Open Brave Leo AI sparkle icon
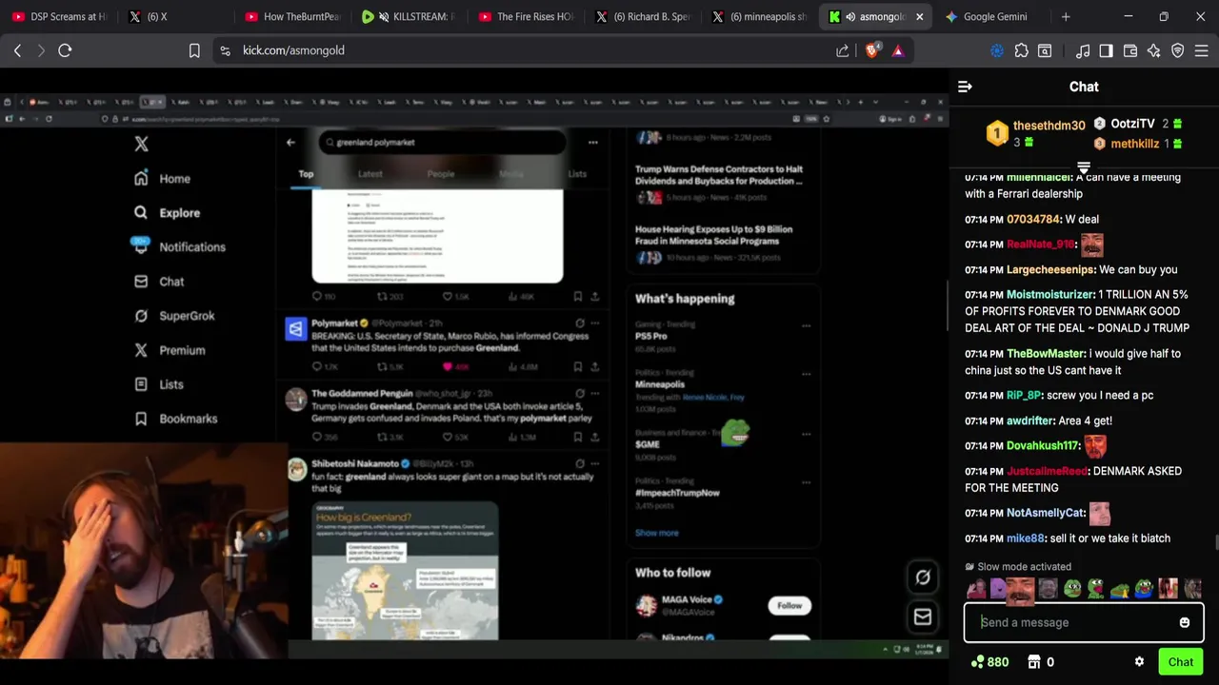Screen dimensions: 1219x685 1153,50
